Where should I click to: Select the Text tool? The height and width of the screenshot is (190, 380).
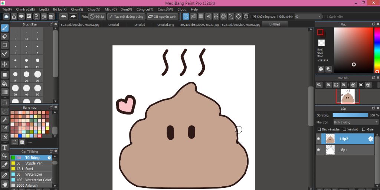(4, 147)
